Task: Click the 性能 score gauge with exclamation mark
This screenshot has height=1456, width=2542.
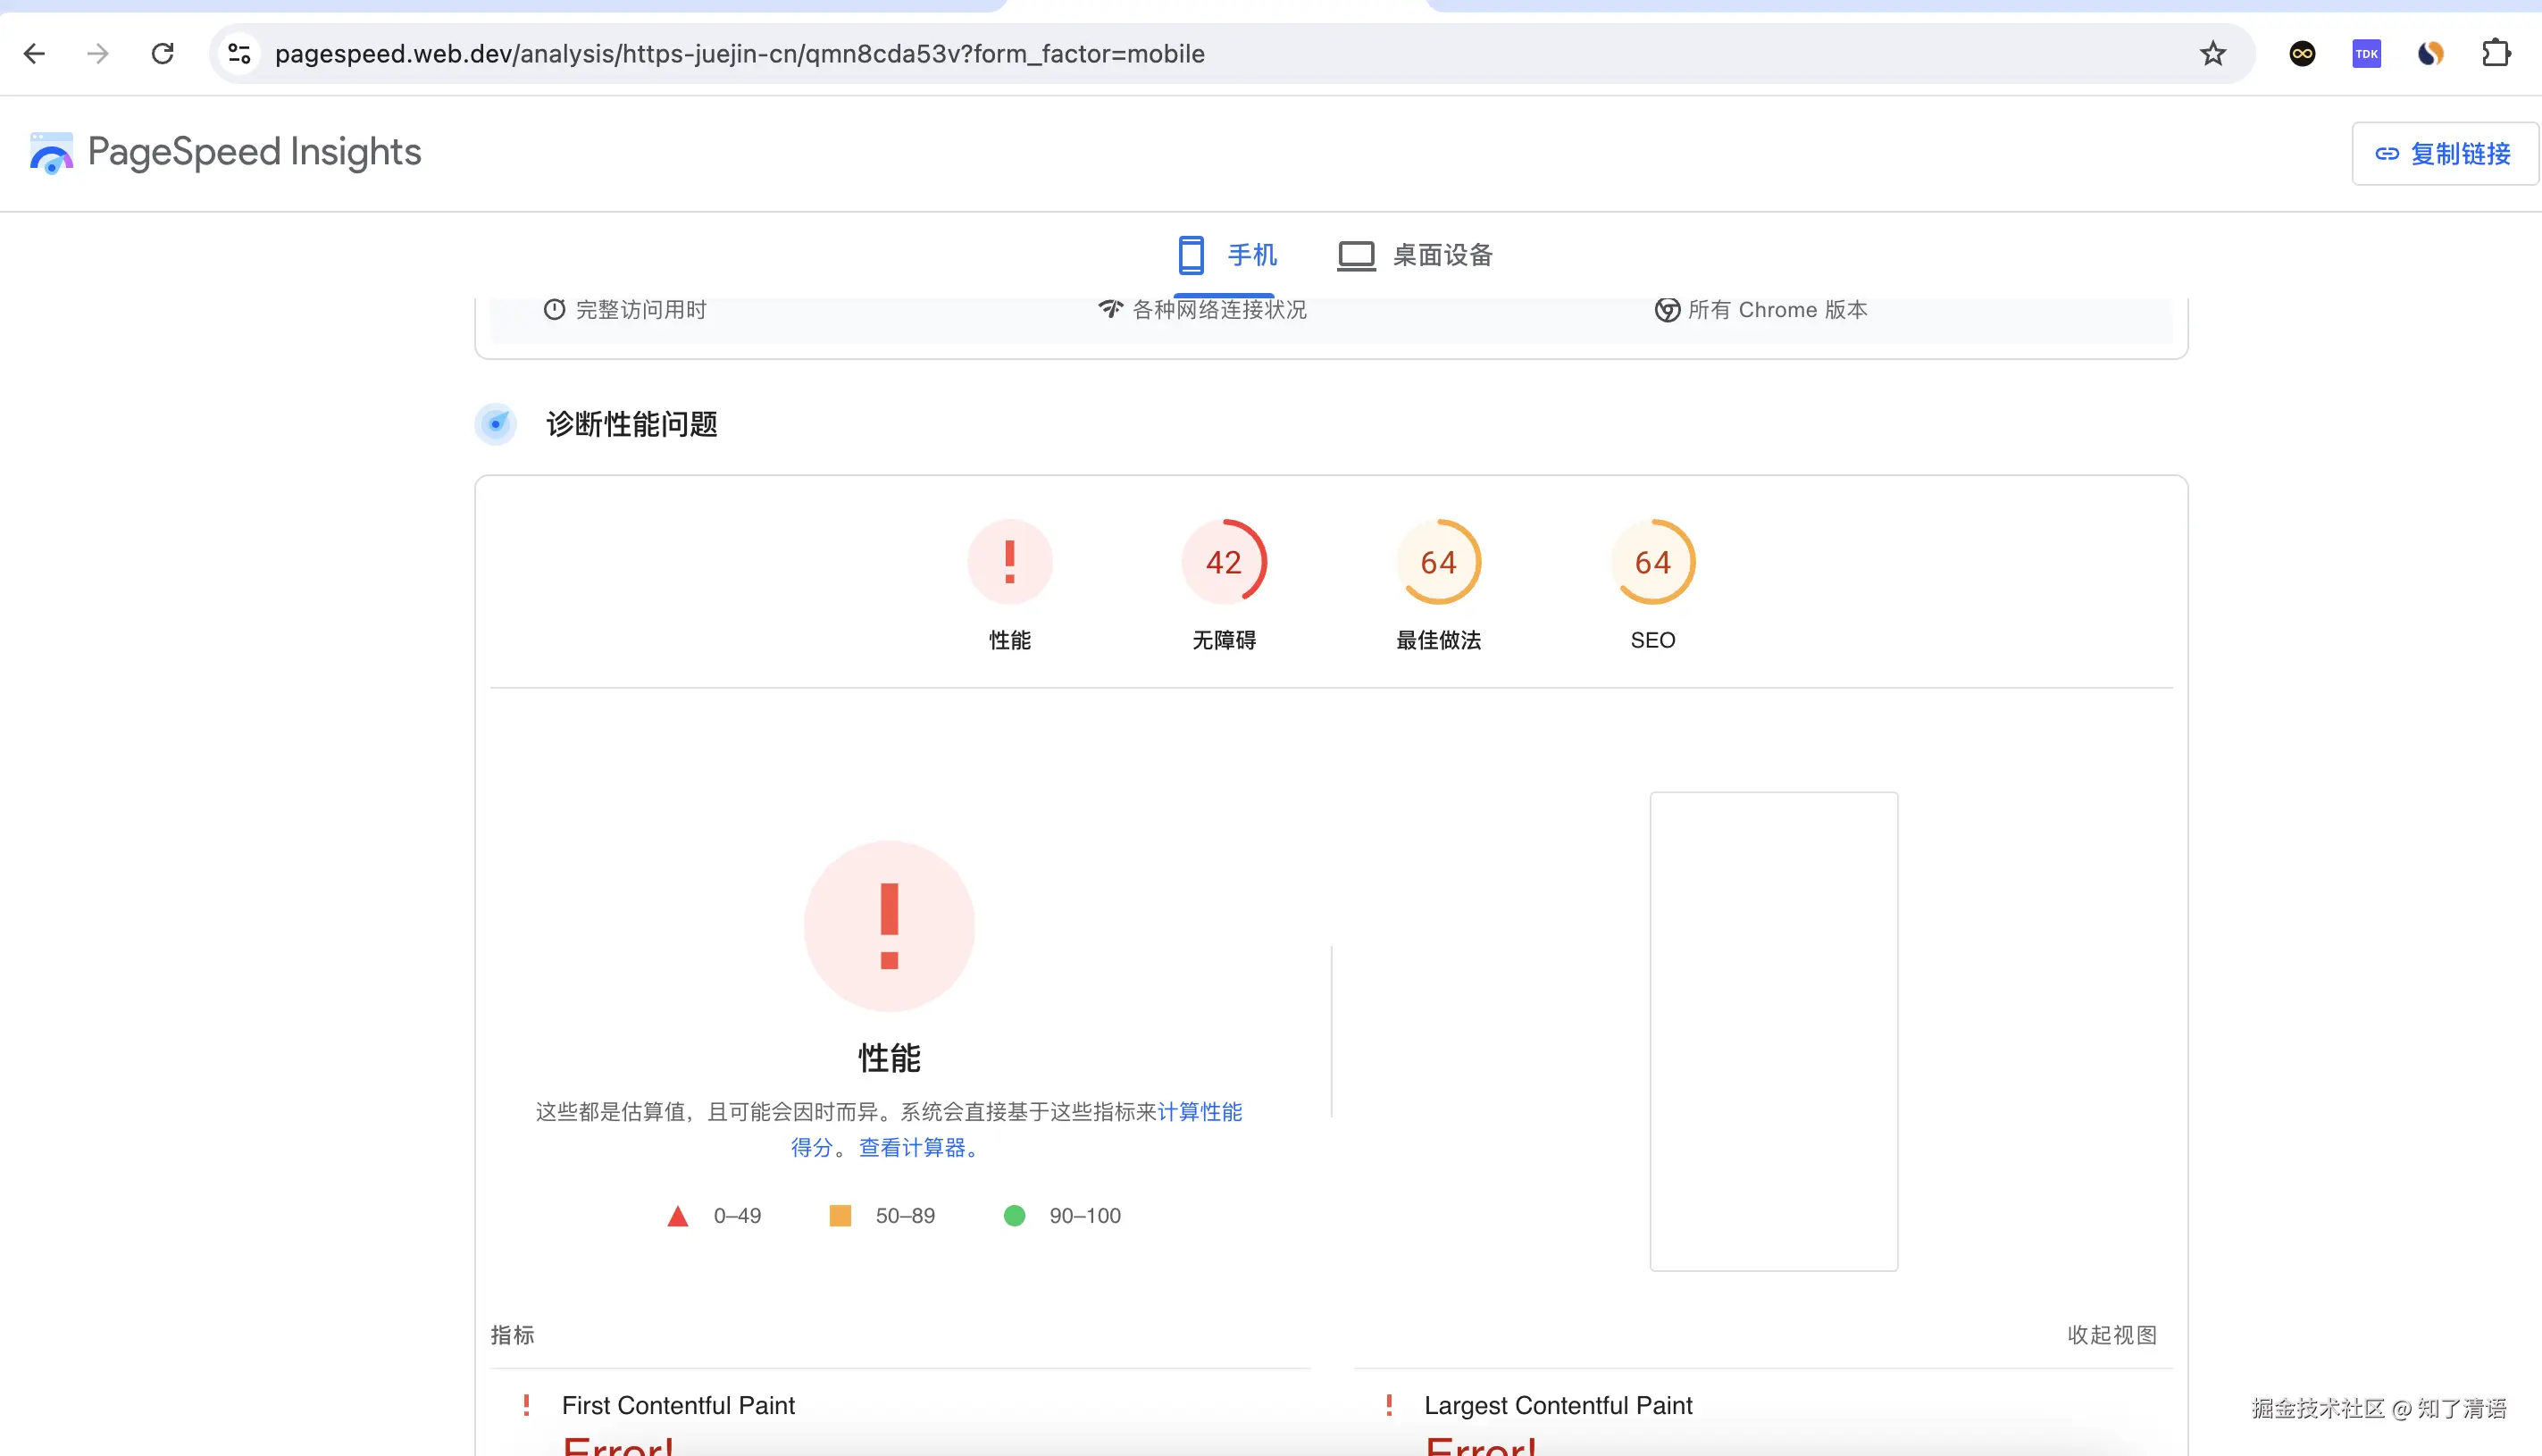Action: pyautogui.click(x=1009, y=561)
